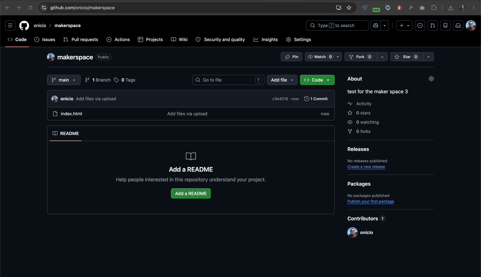Image resolution: width=481 pixels, height=277 pixels.
Task: Click makerspace breadcrumb in header
Action: (67, 25)
